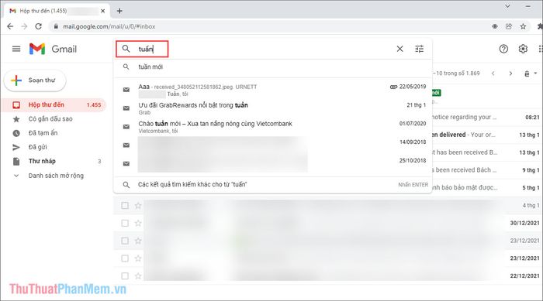Click the Soạn thư compose button
Screen dimensions: 543x301
(35, 80)
